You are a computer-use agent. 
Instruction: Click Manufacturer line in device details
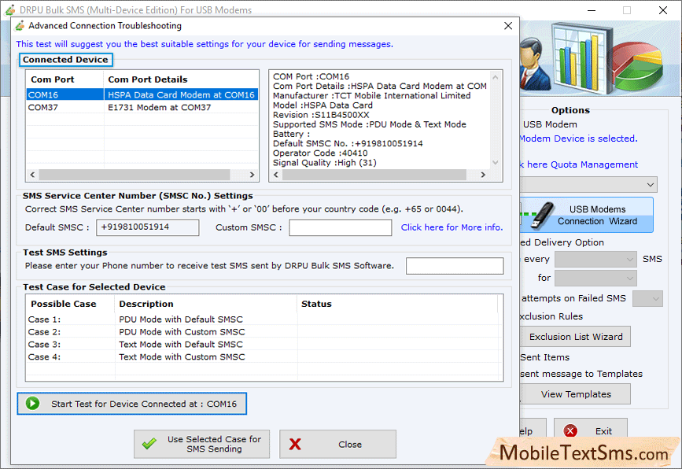tap(372, 96)
